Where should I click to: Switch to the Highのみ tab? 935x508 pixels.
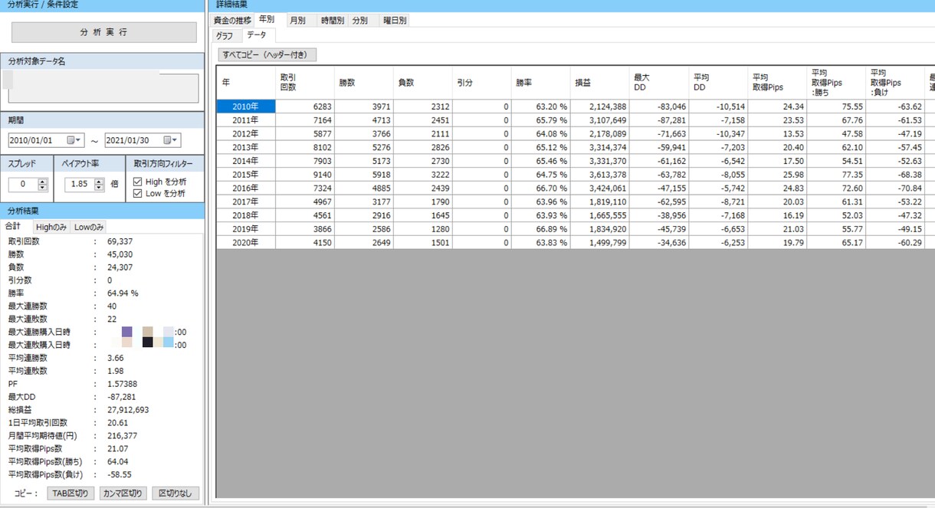[51, 227]
